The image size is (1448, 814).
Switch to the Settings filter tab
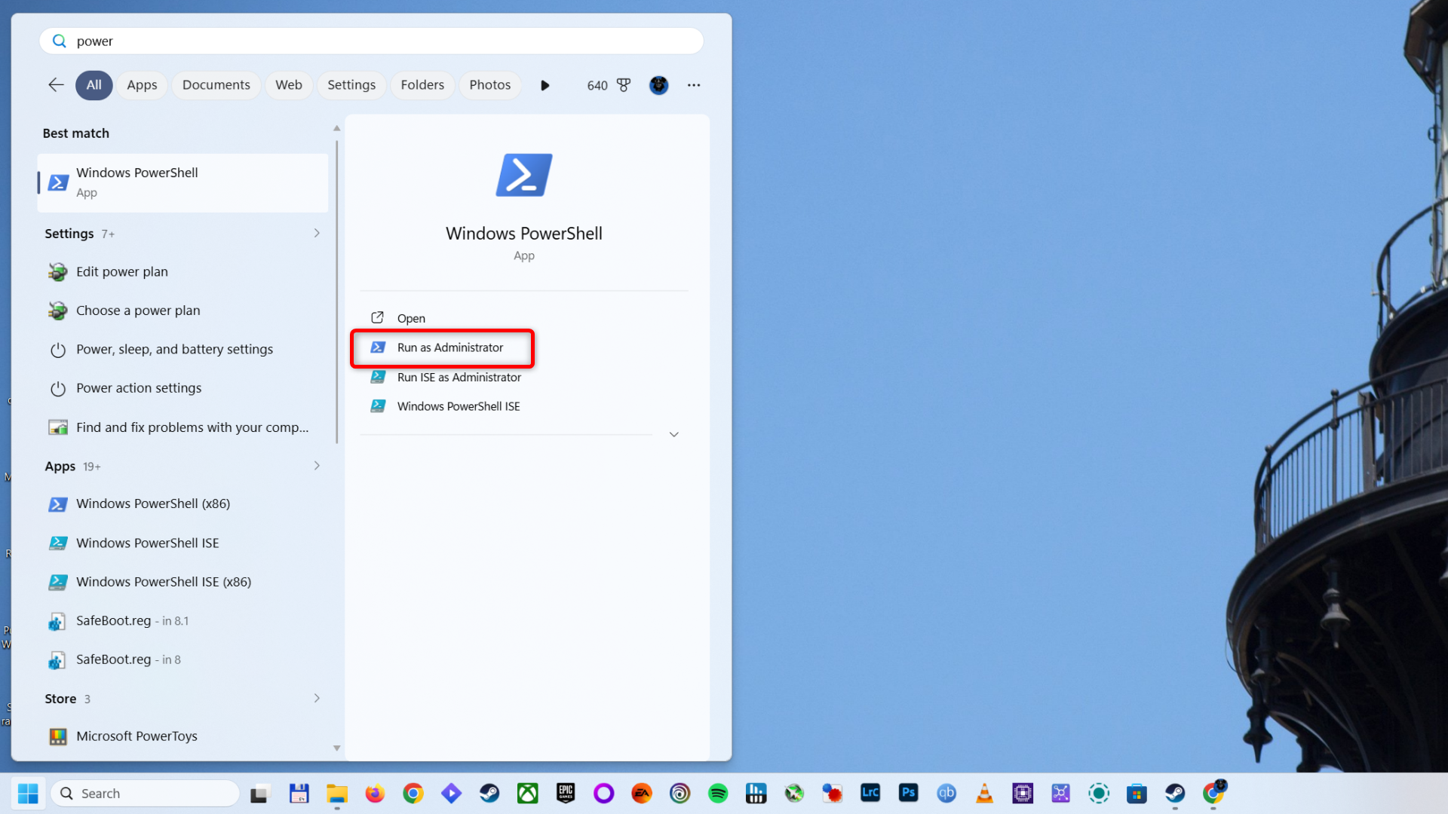click(x=351, y=85)
